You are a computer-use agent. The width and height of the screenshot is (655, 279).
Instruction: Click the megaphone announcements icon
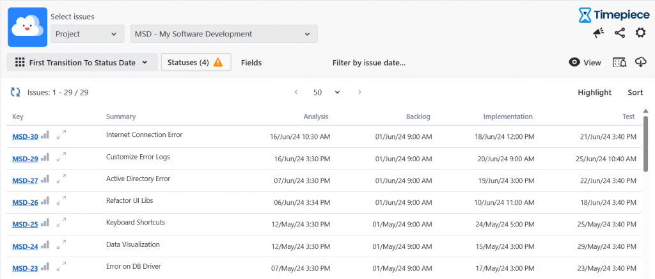(x=598, y=33)
